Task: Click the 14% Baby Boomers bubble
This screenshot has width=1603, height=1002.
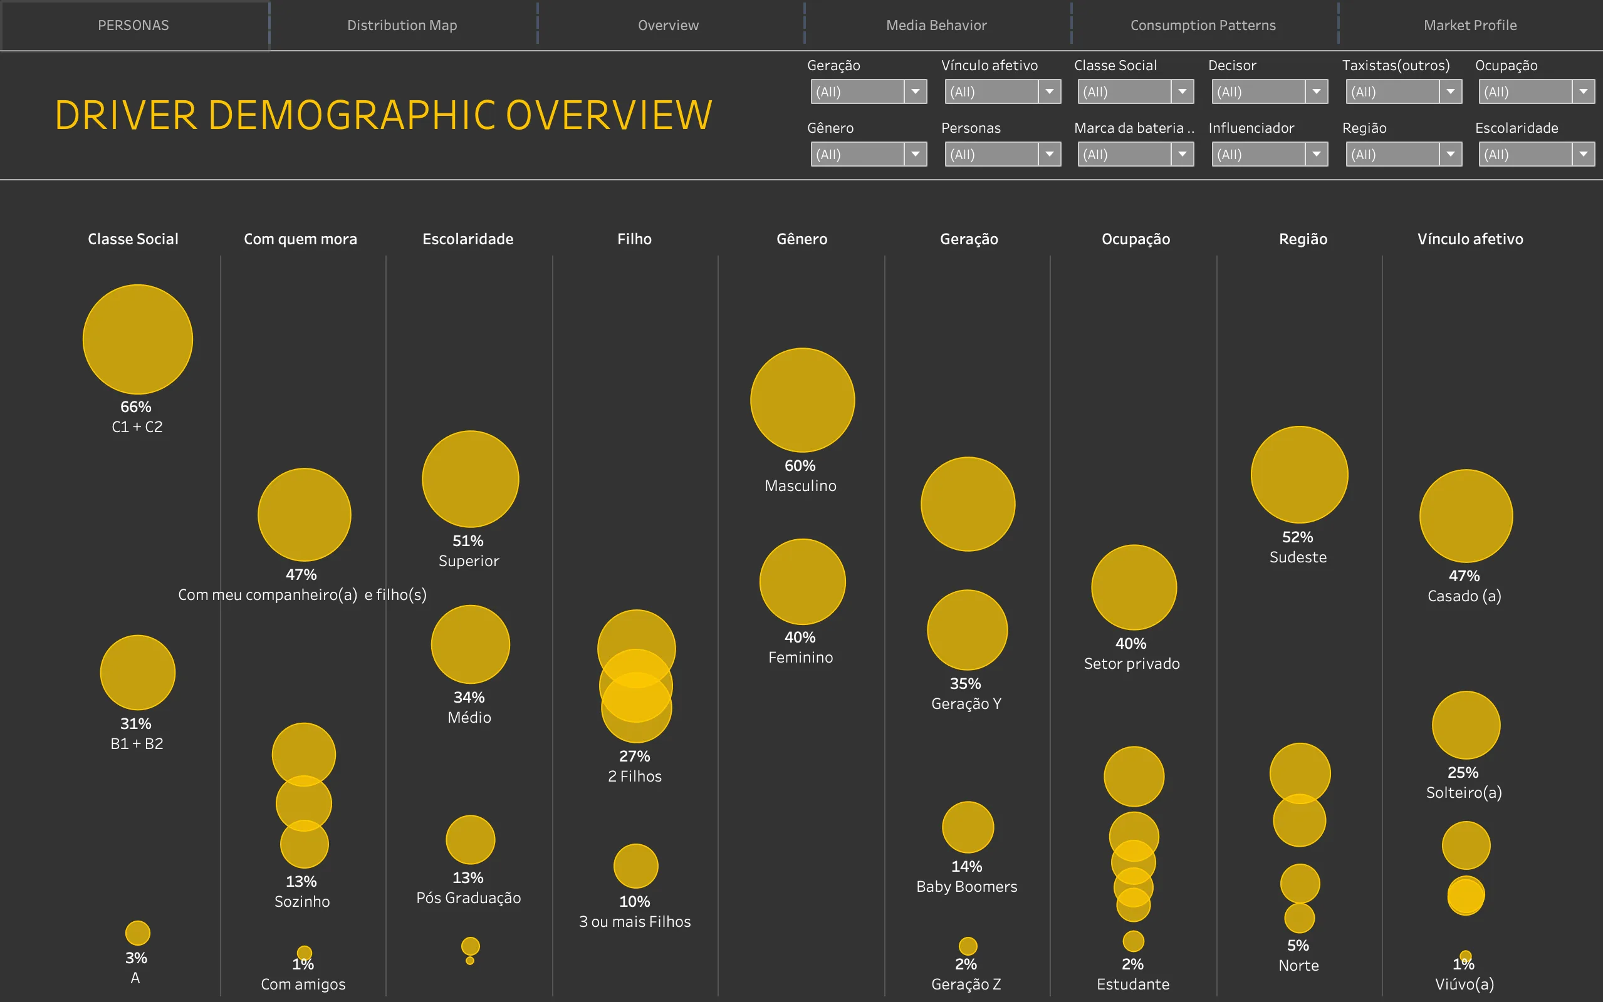Action: coord(967,827)
